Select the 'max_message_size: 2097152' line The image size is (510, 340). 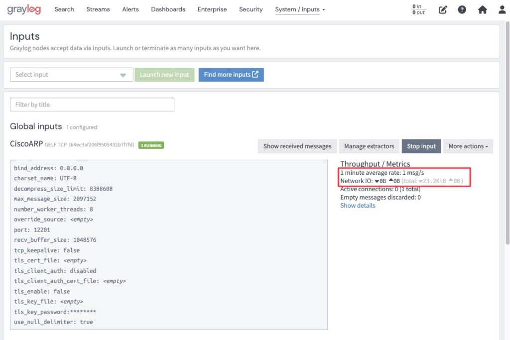(55, 199)
